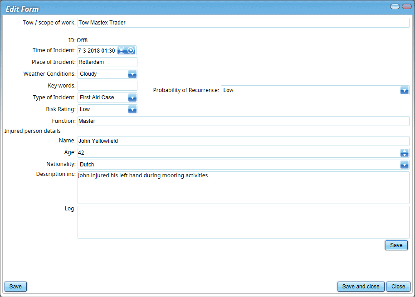
Task: Click the Save and close button
Action: point(361,287)
